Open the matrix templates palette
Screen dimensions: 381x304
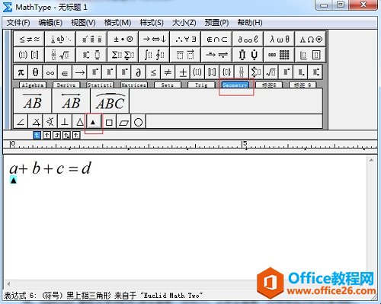coord(279,55)
